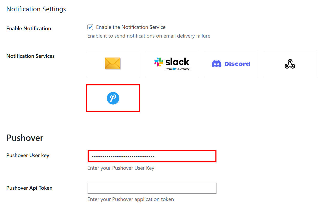Click the 'Enable the Notification Service' checkbox label
Viewport: 323px width, 211px height.
coord(131,27)
